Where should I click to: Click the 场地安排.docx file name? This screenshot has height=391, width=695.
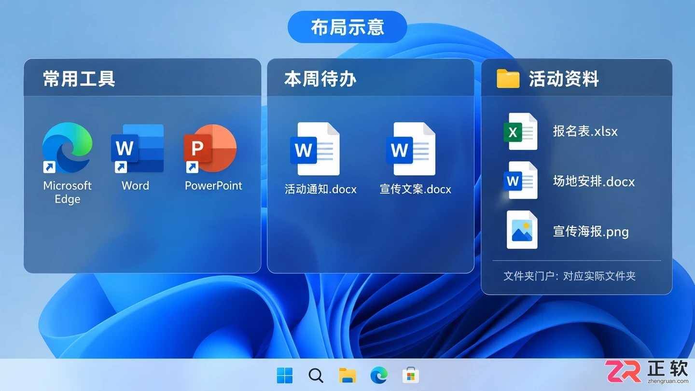[594, 182]
